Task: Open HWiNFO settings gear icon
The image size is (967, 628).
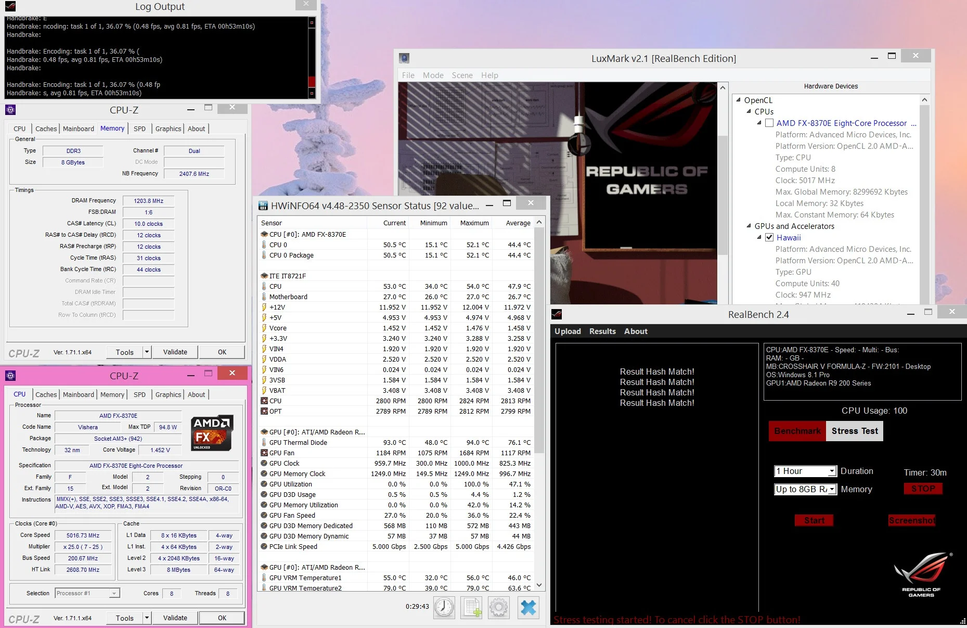Action: point(498,607)
